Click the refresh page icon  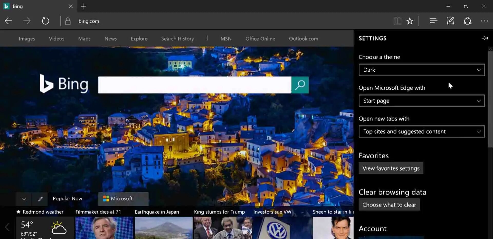(45, 21)
